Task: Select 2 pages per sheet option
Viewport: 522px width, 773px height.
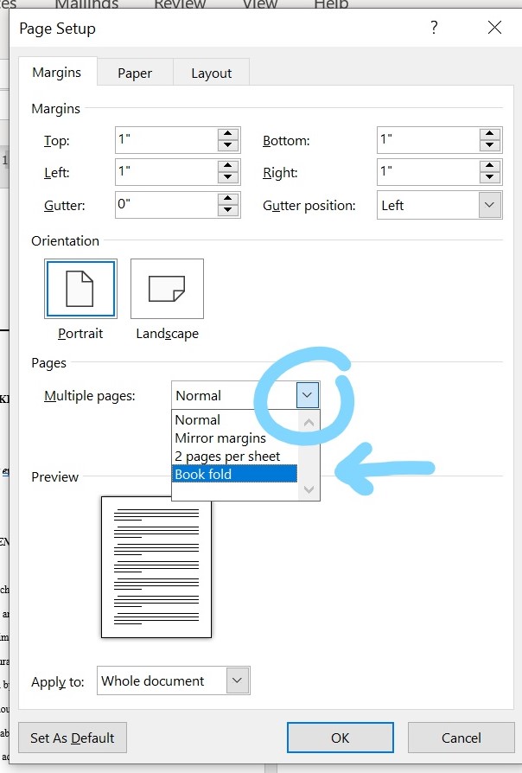Action: click(x=227, y=457)
